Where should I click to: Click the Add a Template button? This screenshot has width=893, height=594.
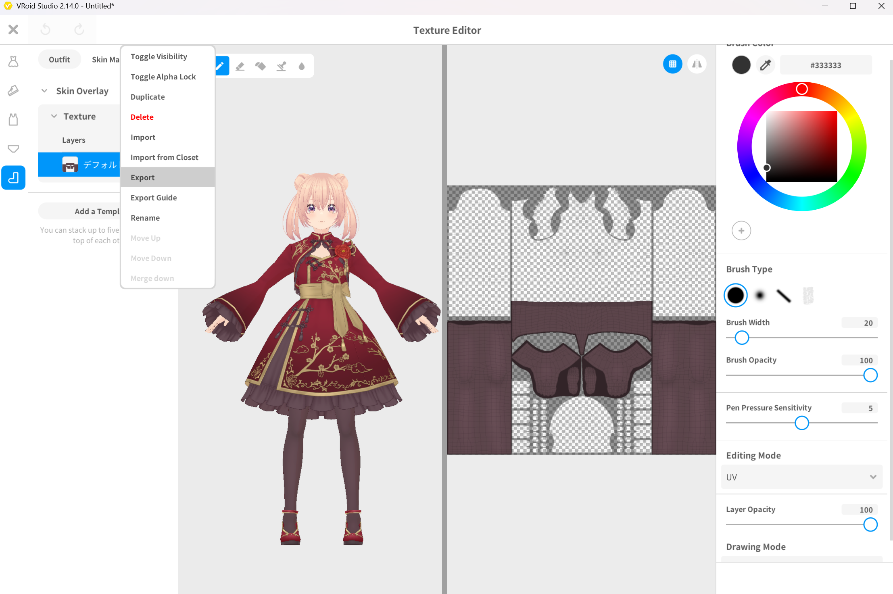(x=79, y=211)
